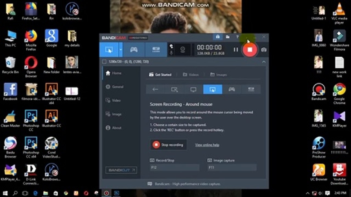The width and height of the screenshot is (351, 197).
Task: Check the 1280x720 capture area checkbox
Action: click(104, 62)
